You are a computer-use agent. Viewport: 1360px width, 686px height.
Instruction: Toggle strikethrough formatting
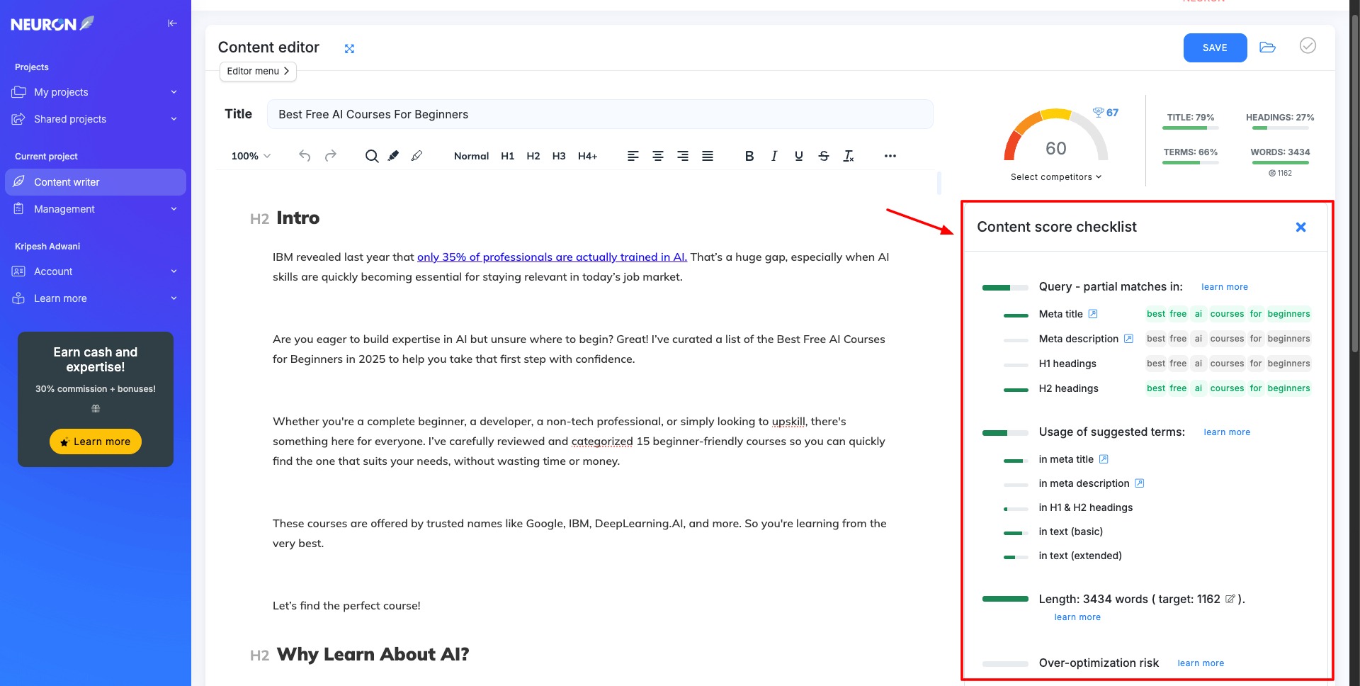(824, 156)
